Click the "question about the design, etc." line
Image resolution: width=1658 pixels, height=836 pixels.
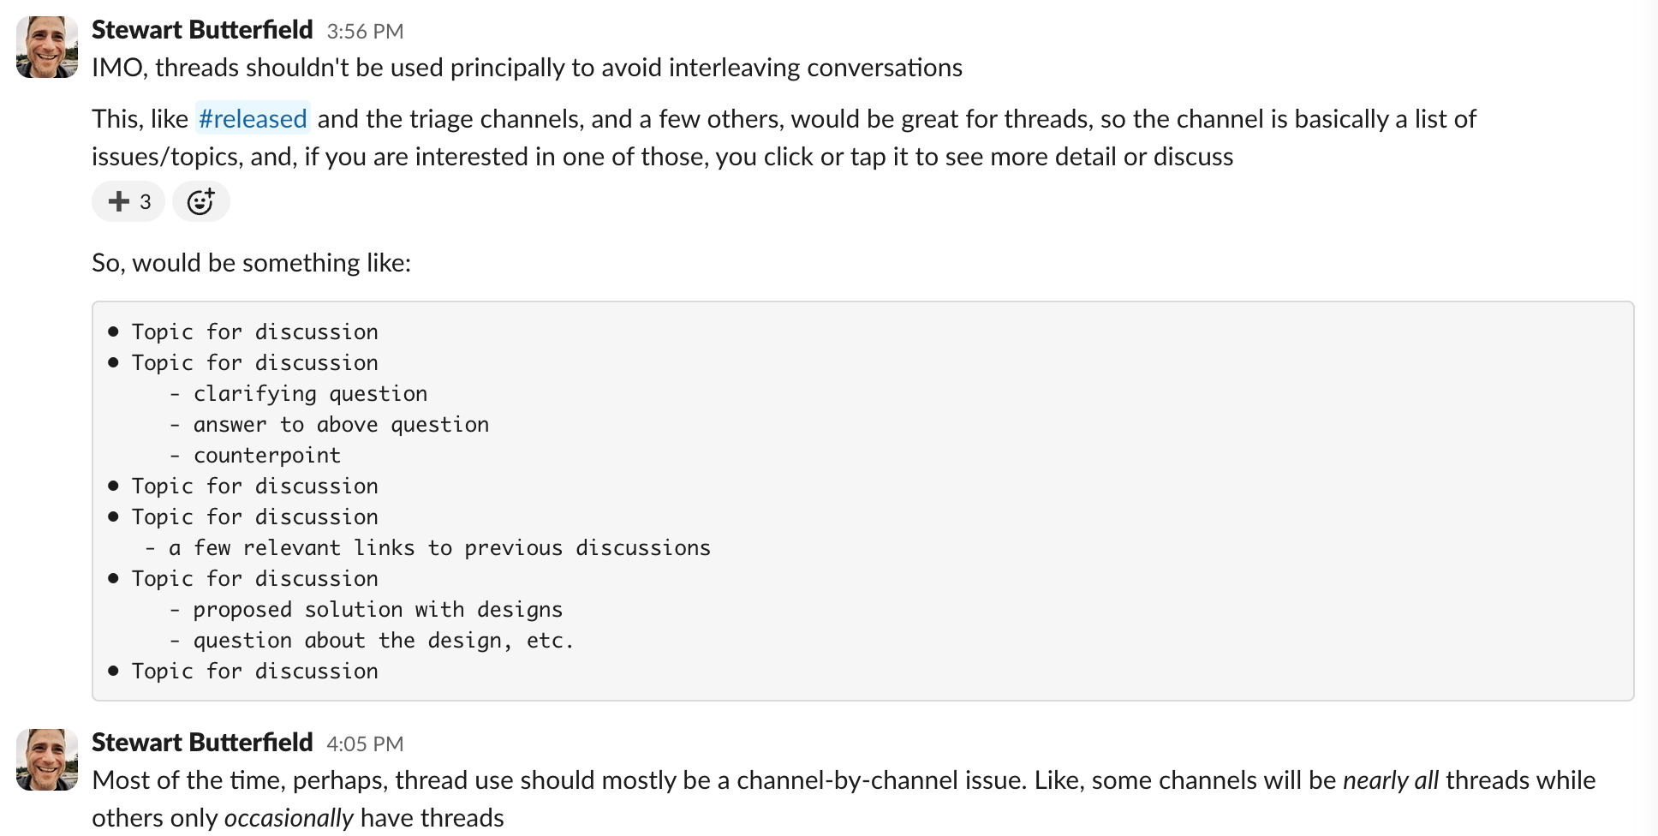pos(382,641)
